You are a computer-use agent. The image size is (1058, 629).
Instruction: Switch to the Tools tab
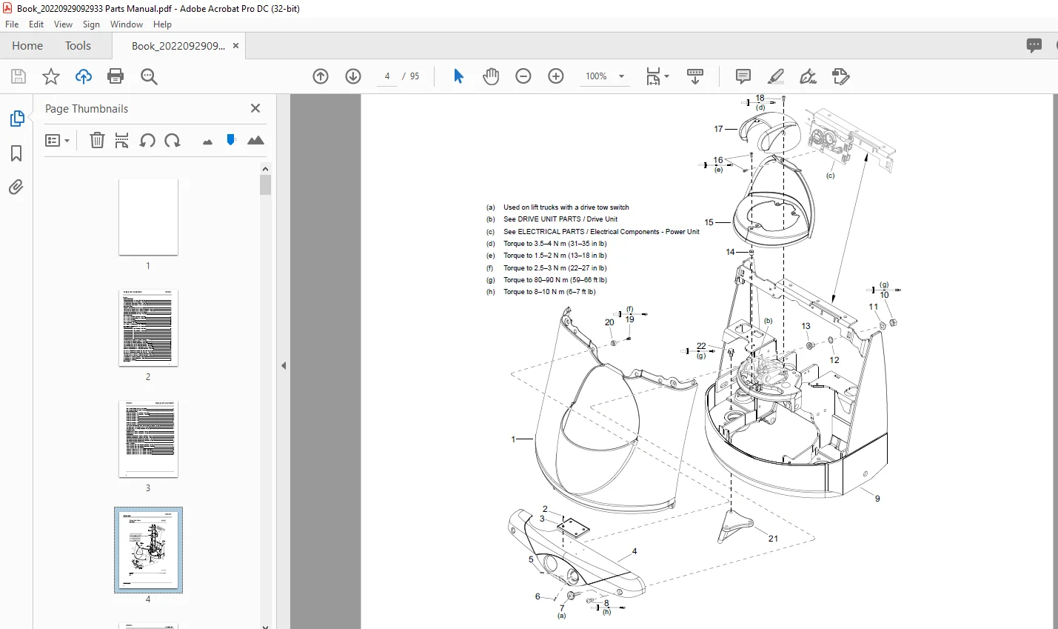[78, 46]
